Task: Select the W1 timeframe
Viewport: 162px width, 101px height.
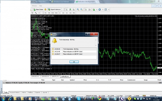Action: coord(70,13)
